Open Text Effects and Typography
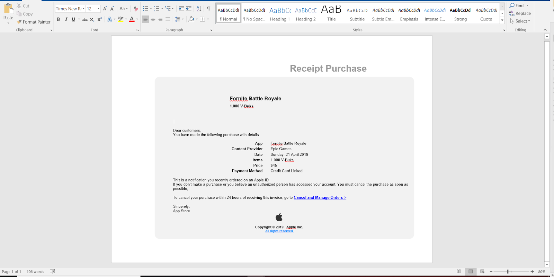Viewport: 554px width, 277px height. click(110, 19)
